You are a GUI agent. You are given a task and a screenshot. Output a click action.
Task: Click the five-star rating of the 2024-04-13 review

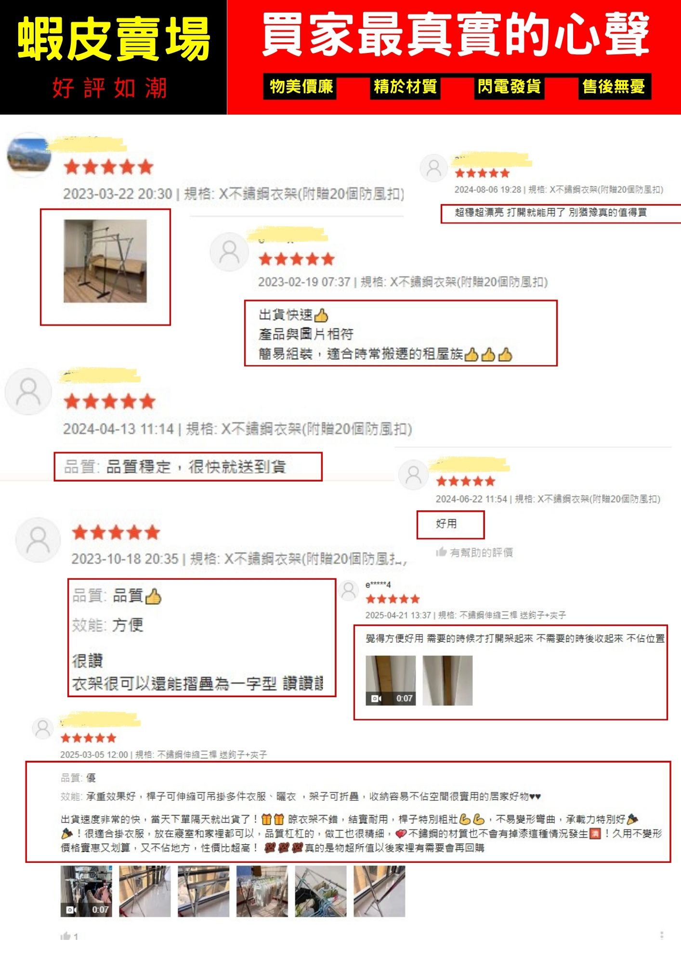(x=109, y=401)
